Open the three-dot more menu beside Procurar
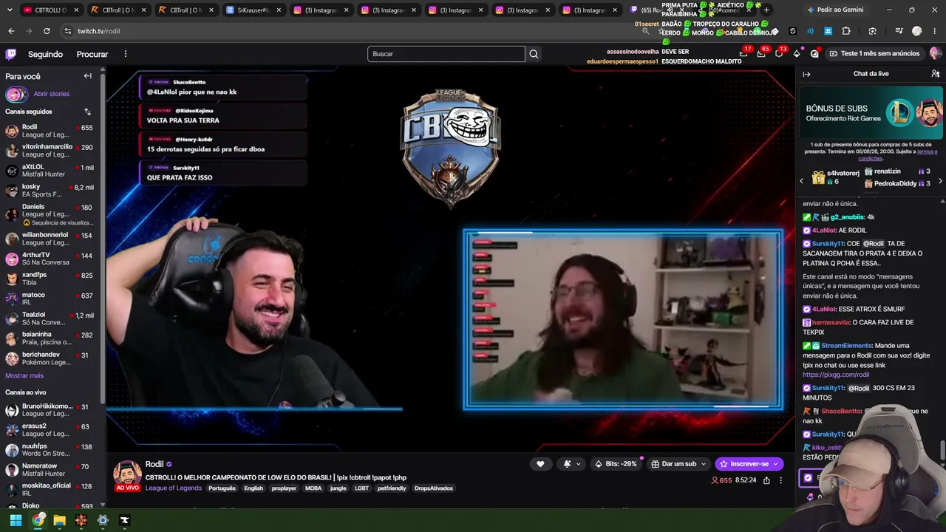This screenshot has height=532, width=946. 126,54
